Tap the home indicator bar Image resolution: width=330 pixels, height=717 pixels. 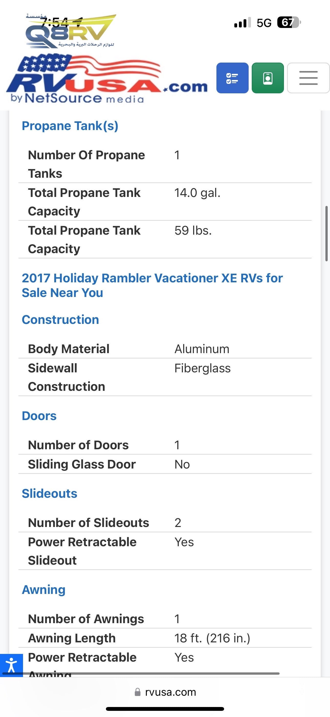[165, 709]
